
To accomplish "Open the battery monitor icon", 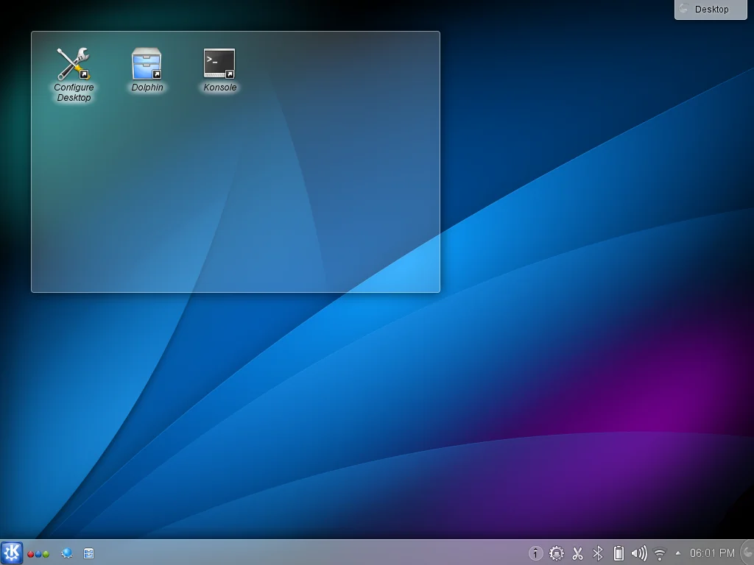I will tap(619, 553).
